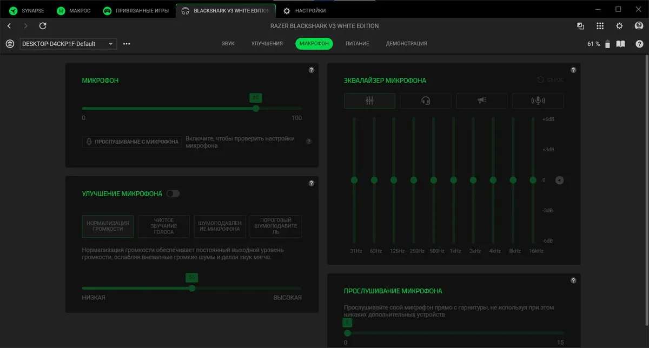Viewport: 649px width, 348px height.
Task: Click the profile layers icon beside profile dropdown
Action: tap(10, 44)
